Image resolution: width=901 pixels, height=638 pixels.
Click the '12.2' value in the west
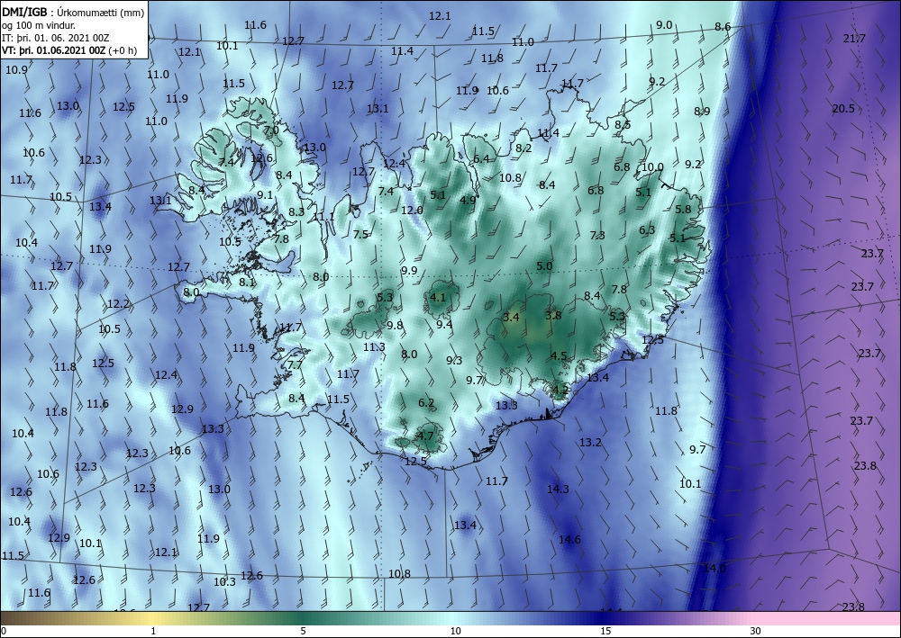point(118,303)
